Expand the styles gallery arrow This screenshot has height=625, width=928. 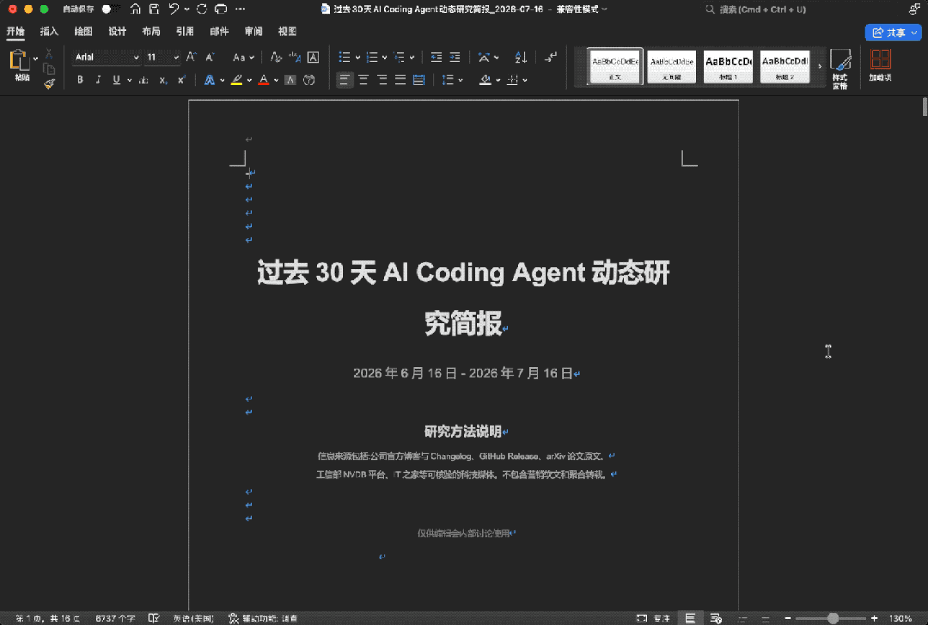pos(820,66)
